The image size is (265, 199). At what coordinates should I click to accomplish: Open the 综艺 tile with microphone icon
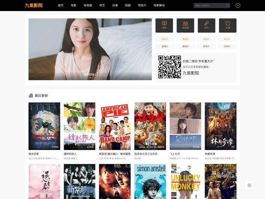[x=206, y=25]
